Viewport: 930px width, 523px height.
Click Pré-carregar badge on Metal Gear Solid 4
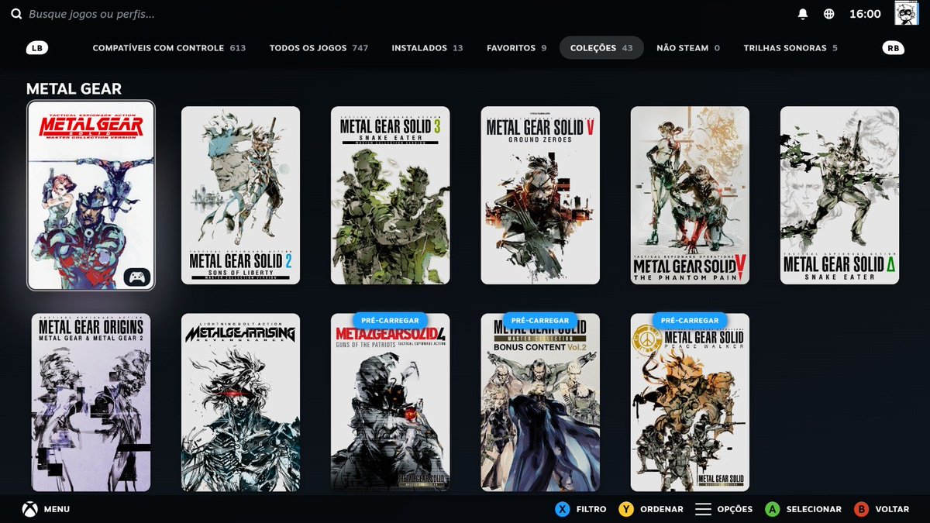click(x=390, y=320)
